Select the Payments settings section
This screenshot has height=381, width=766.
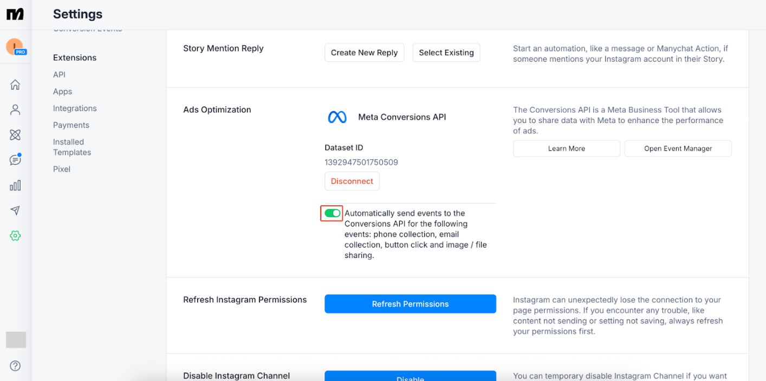coord(71,125)
